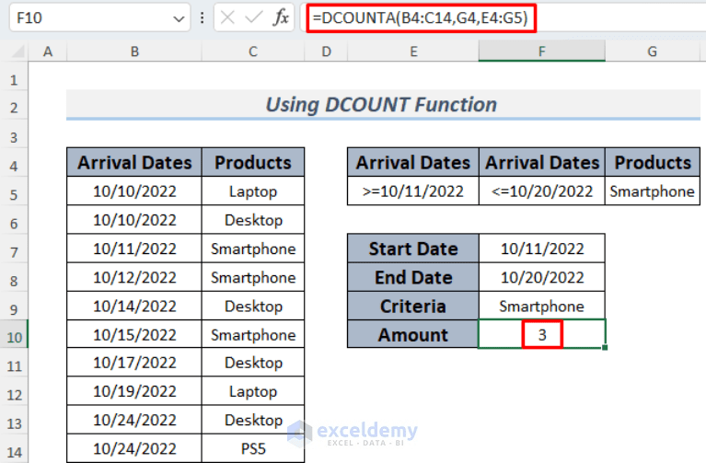Select 'Smartphone' criteria cell in column G

[652, 191]
